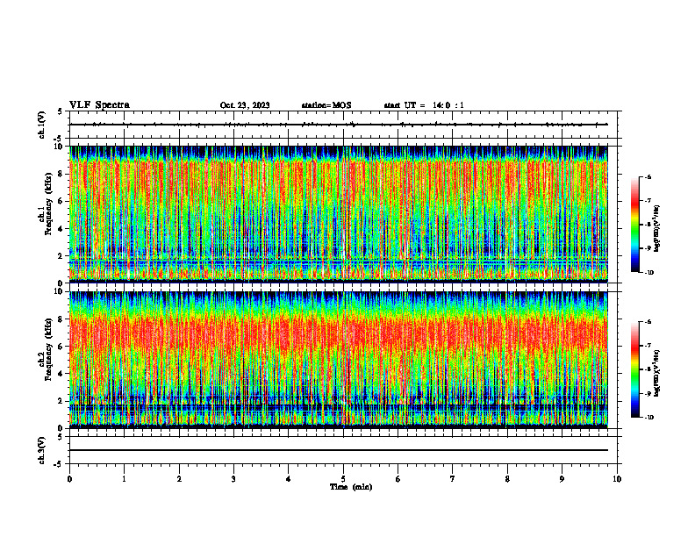Click the ch.1 colorbar log(PSD) unit label
Viewport: 695px width, 537px height.
point(657,229)
